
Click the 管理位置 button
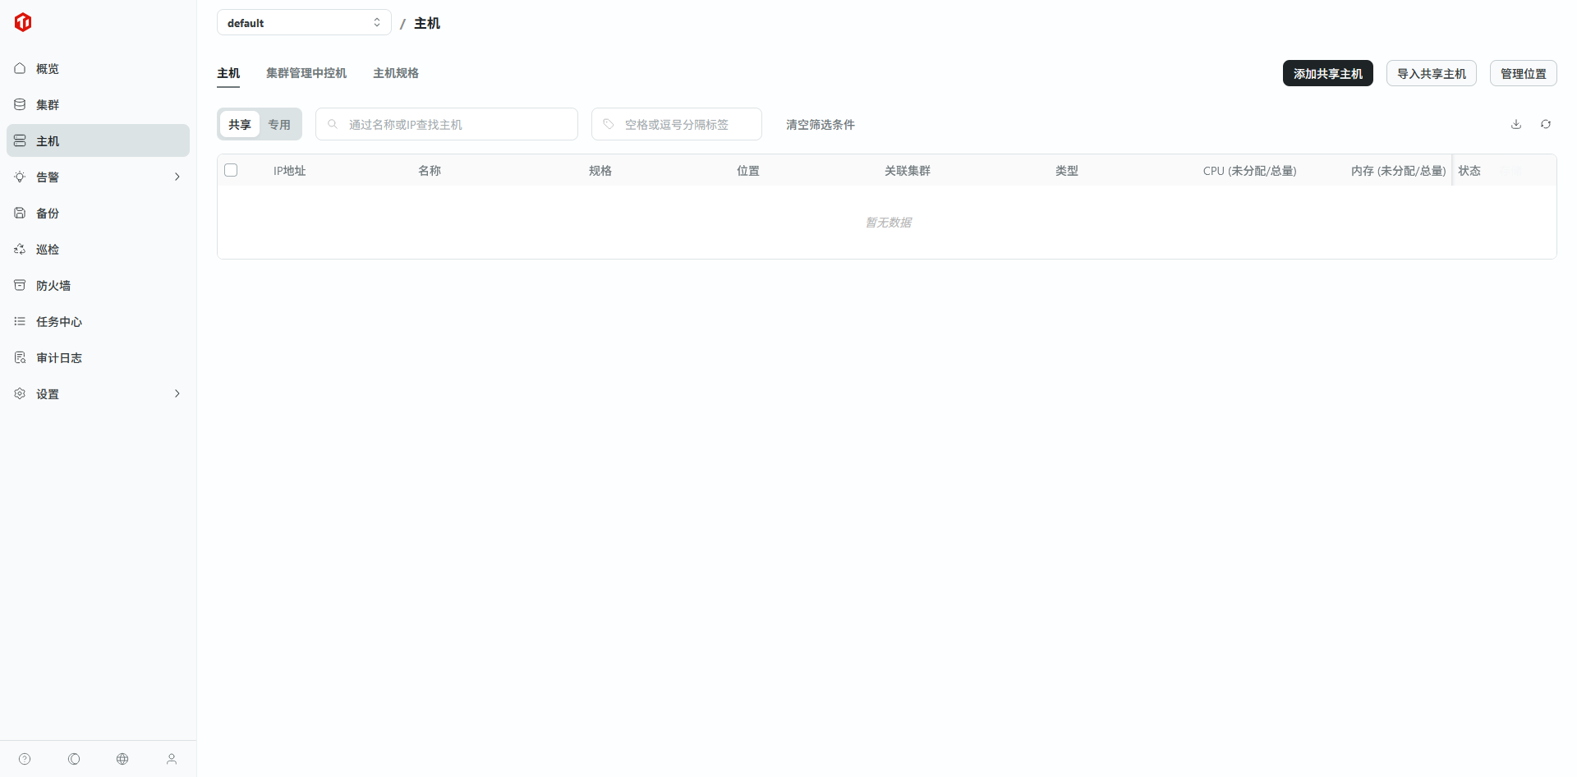(1523, 74)
